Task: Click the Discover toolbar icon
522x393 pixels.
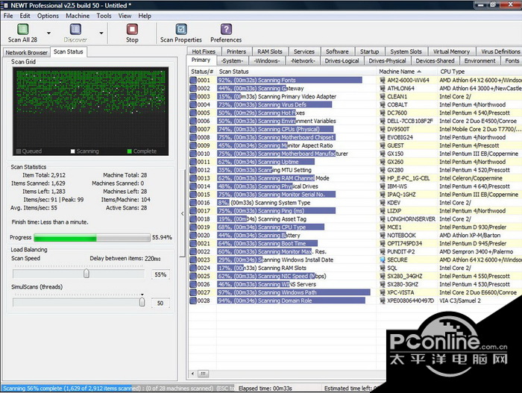Action: pos(75,30)
